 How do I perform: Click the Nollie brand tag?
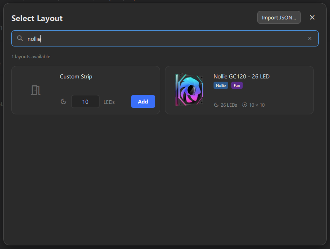[221, 85]
